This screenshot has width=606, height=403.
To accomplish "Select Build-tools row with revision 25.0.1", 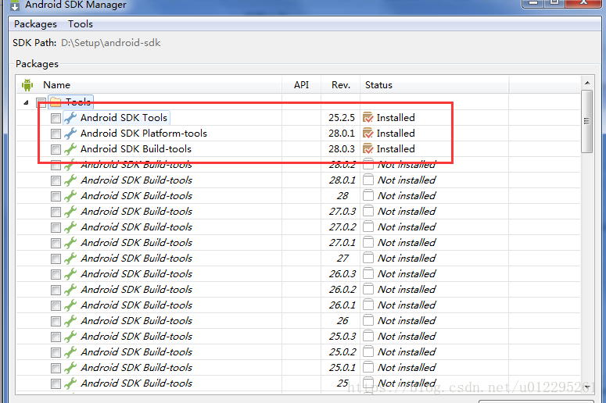I will 298,368.
